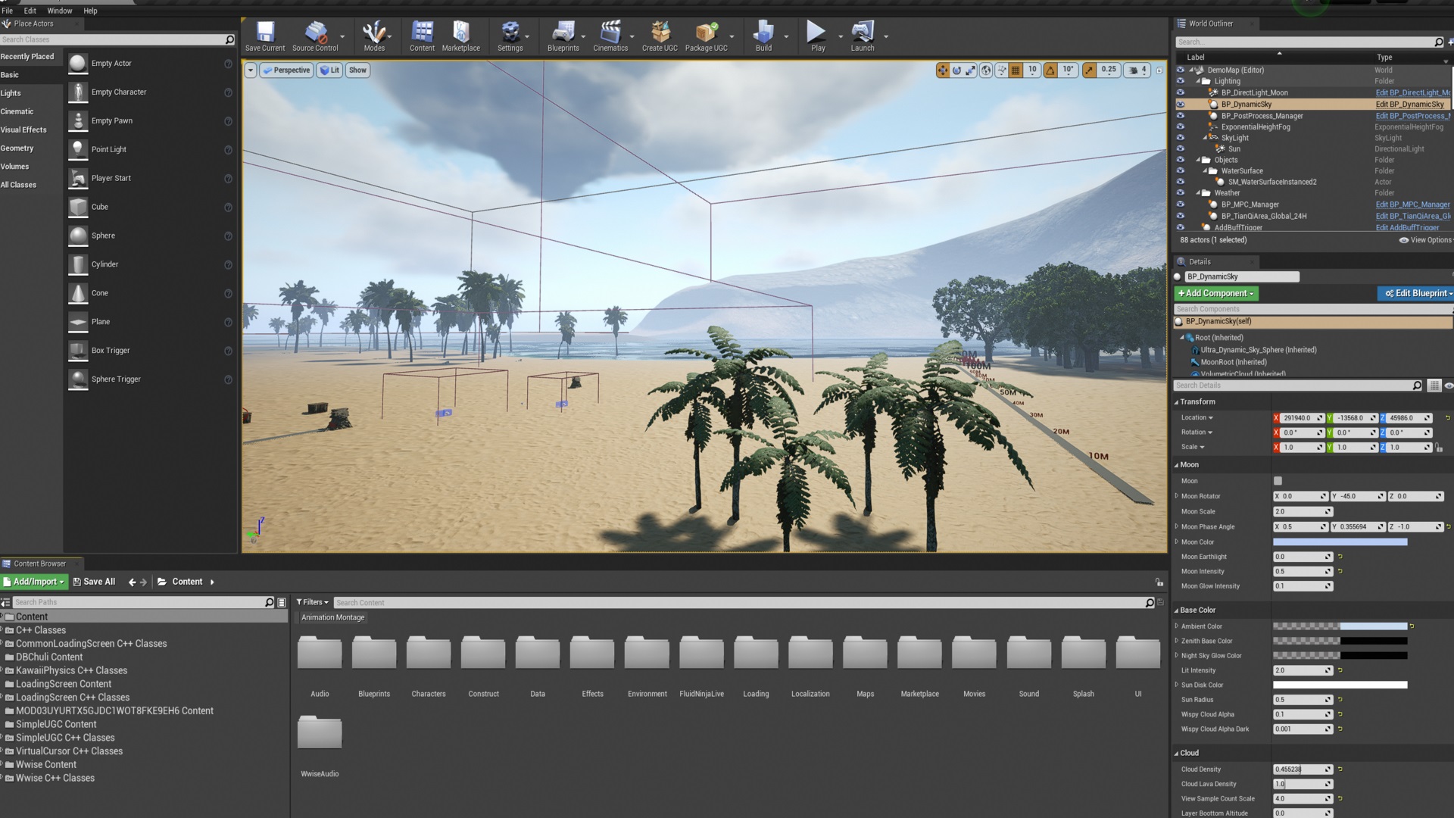The width and height of the screenshot is (1454, 818).
Task: Open the Moon Color swatch
Action: [x=1339, y=542]
